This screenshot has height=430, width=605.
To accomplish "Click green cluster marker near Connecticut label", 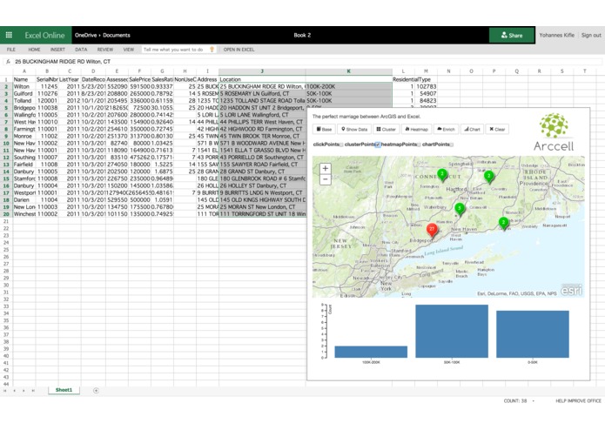I will point(442,175).
